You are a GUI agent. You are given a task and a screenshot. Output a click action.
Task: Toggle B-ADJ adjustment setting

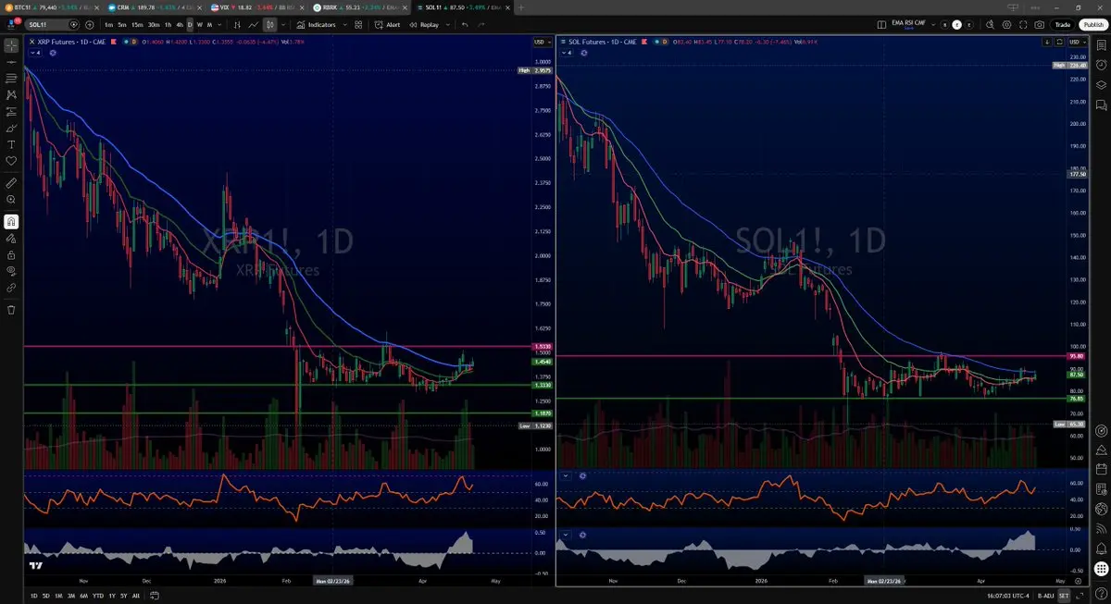point(1045,596)
